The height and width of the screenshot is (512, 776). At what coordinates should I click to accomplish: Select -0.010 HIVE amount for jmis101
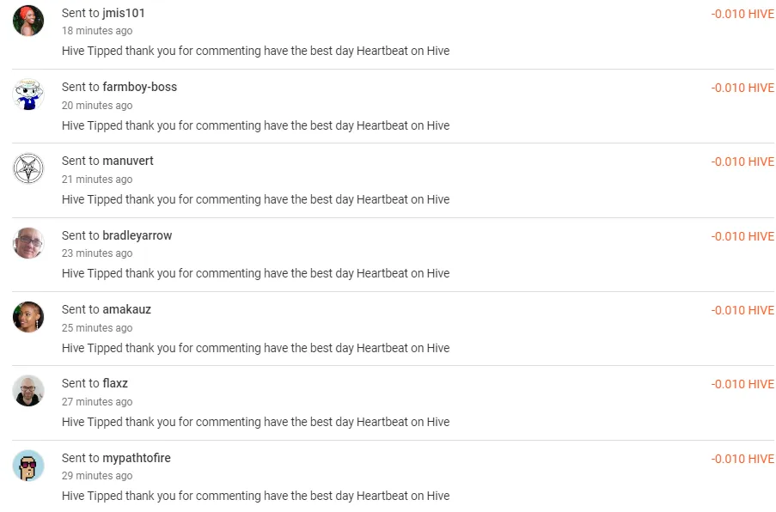(x=742, y=14)
